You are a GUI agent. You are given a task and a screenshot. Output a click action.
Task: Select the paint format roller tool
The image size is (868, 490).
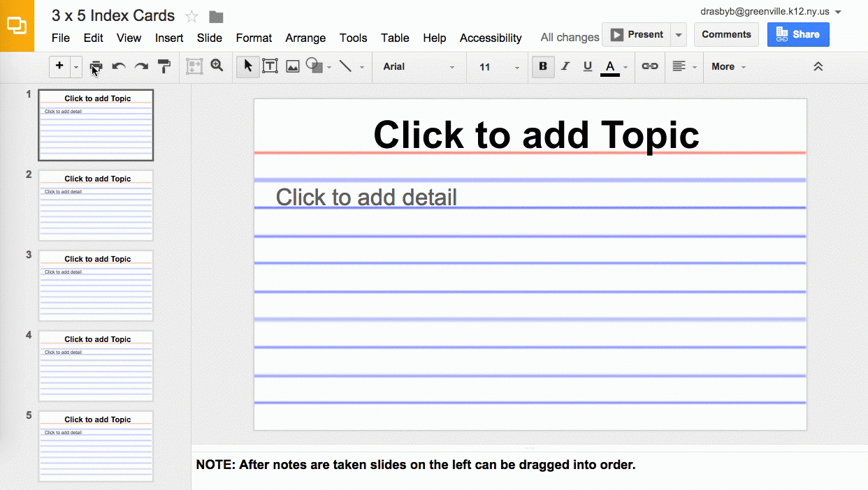[164, 67]
